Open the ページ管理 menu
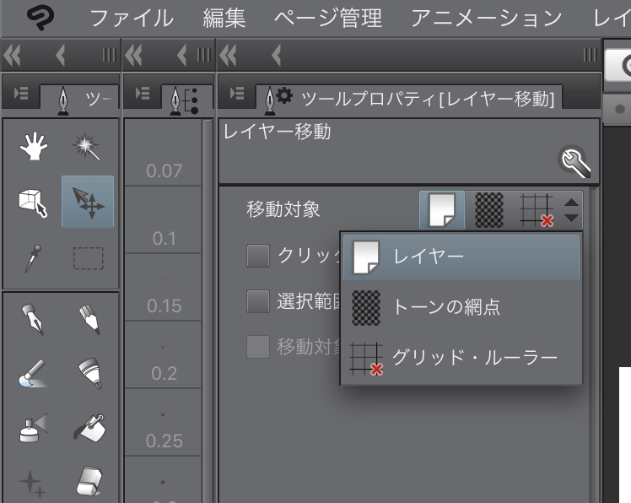631x503 pixels. [328, 19]
